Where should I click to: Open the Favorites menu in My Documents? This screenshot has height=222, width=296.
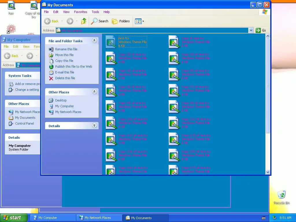coord(81,12)
